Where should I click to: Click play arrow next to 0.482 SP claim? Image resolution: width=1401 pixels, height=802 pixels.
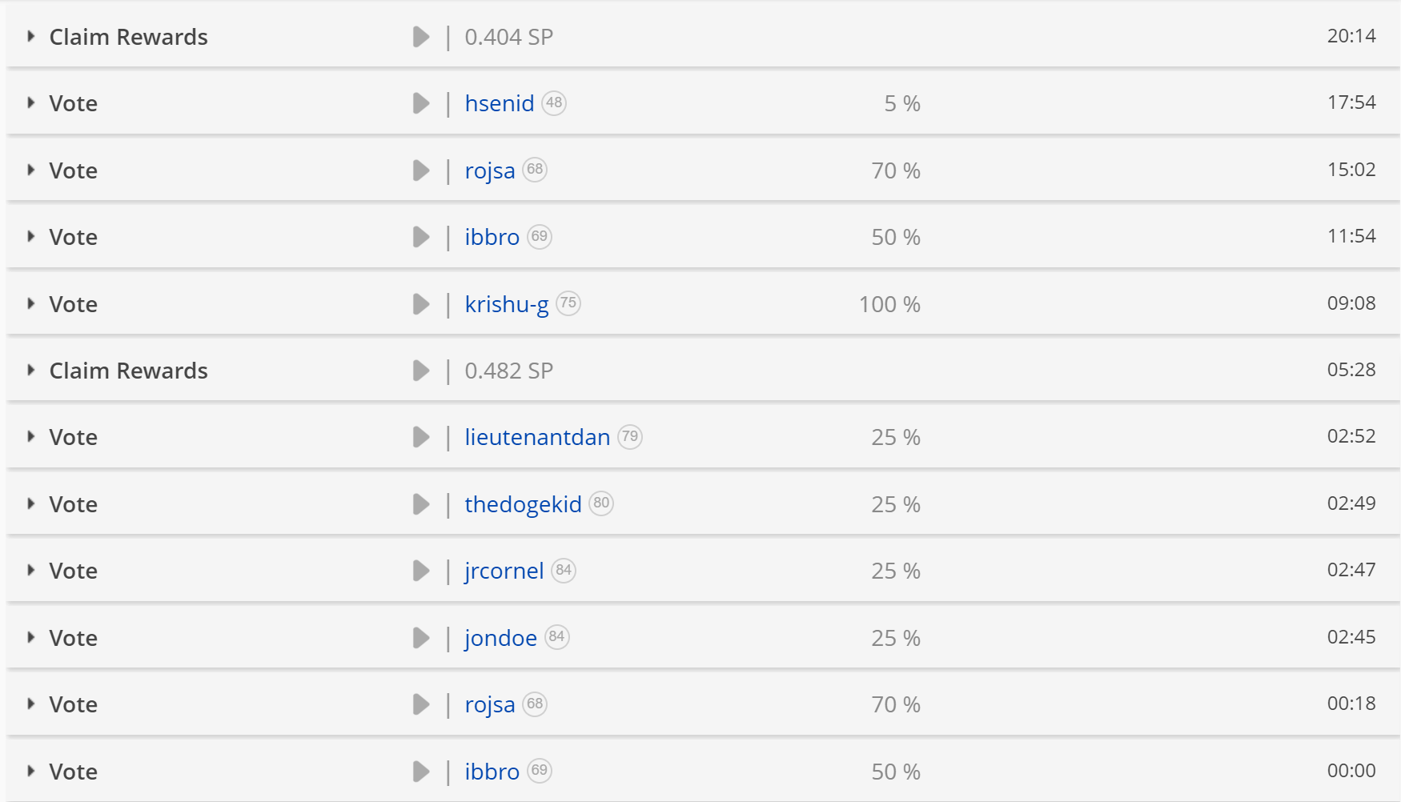[x=421, y=371]
